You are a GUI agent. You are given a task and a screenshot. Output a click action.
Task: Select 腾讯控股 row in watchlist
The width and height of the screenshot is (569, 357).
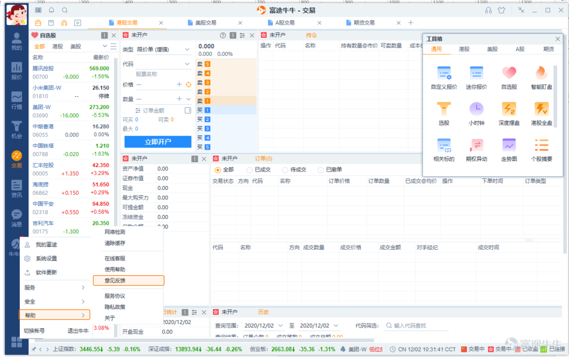pyautogui.click(x=71, y=72)
